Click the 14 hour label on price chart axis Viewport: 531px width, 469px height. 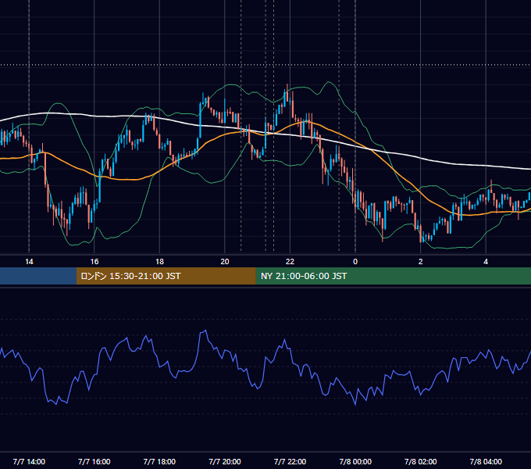pos(29,262)
